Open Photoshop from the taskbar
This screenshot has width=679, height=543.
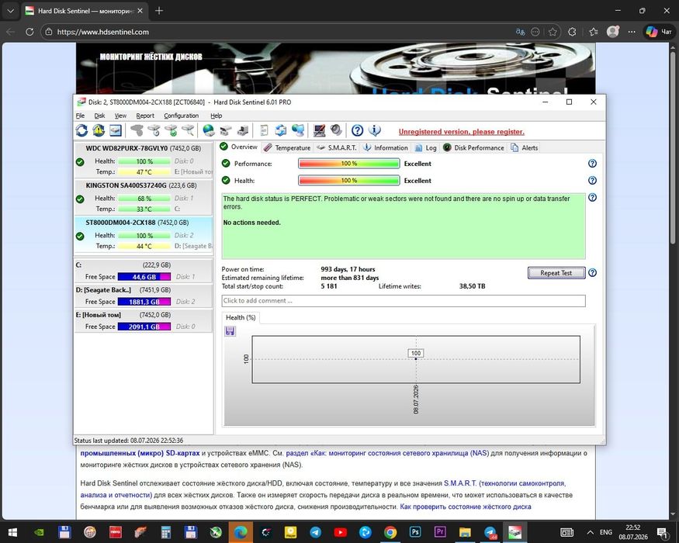415,532
